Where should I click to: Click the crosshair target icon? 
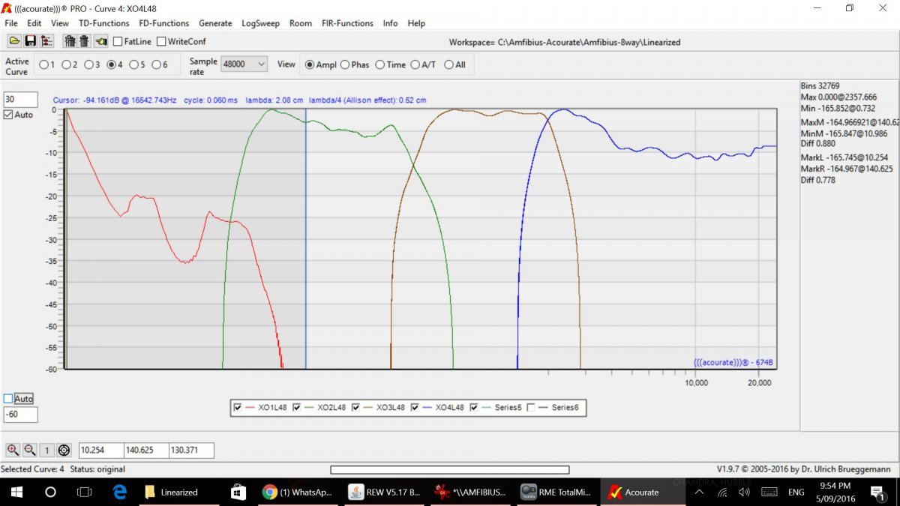point(64,450)
